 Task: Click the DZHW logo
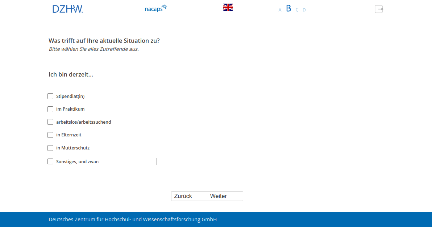point(67,9)
